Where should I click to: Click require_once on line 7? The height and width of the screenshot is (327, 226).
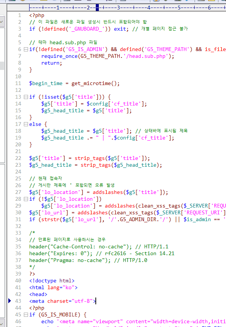[x=59, y=56]
